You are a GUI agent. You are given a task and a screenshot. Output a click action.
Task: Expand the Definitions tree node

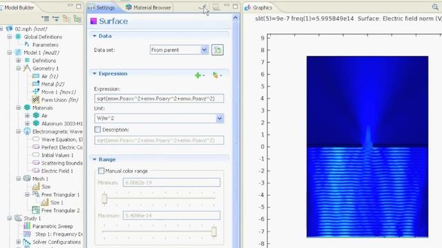coord(19,61)
